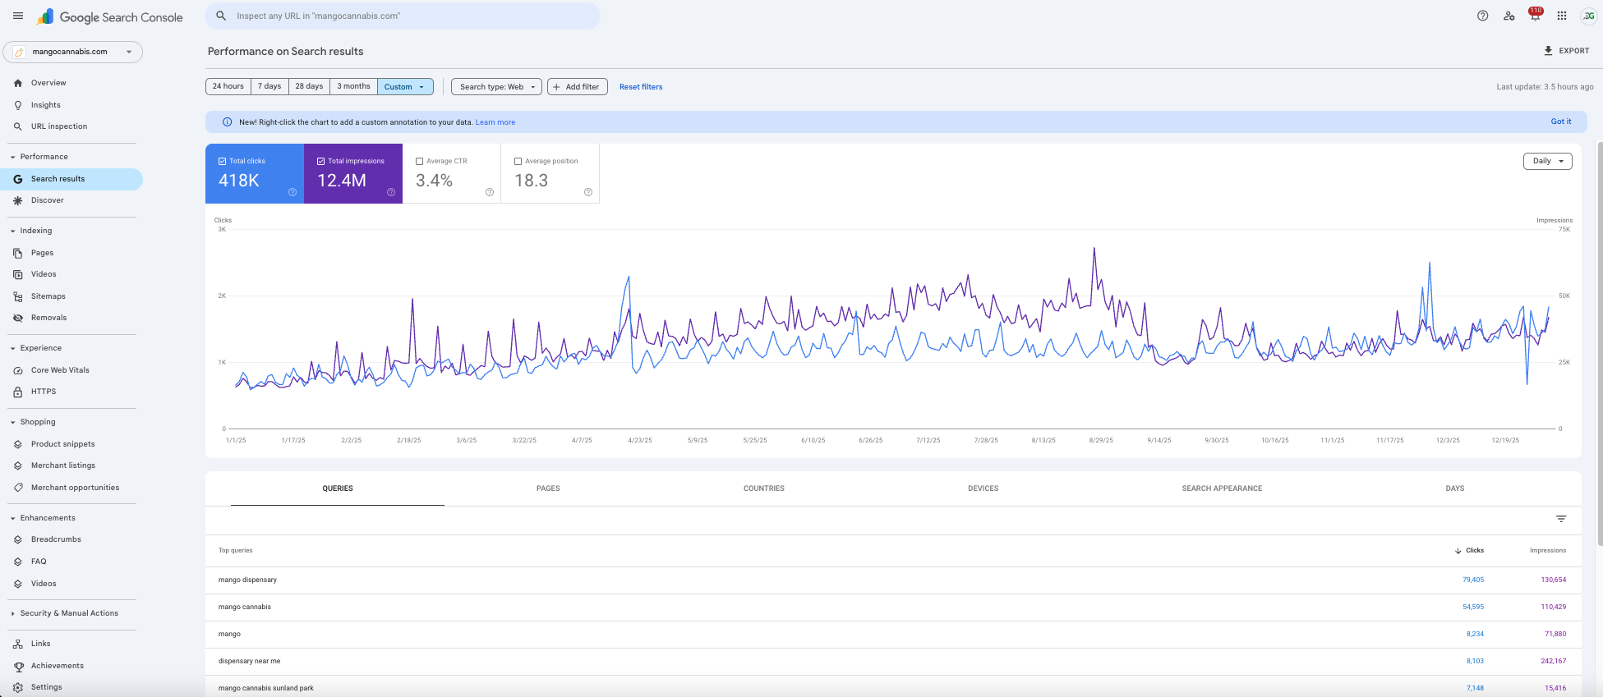Dismiss the banner with Got it
1603x697 pixels.
tap(1561, 122)
